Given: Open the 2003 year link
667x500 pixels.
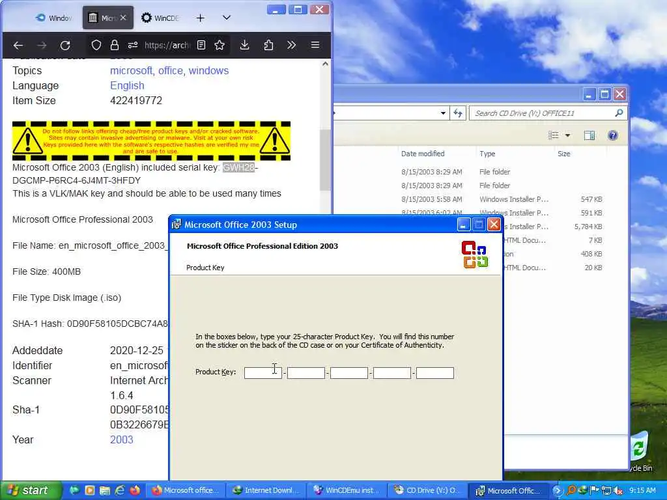Looking at the screenshot, I should [x=122, y=439].
